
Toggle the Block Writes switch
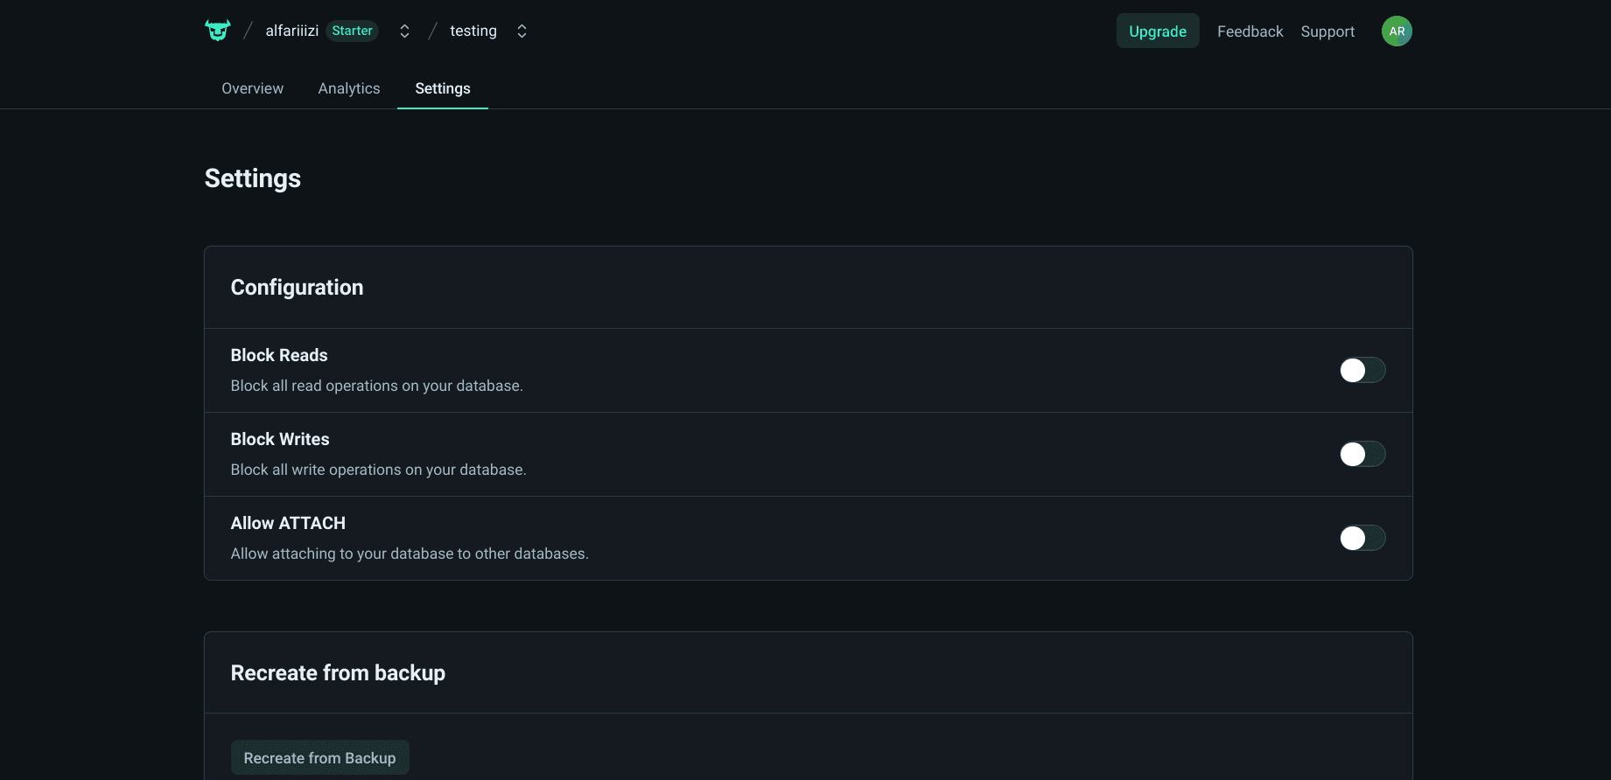pos(1362,454)
